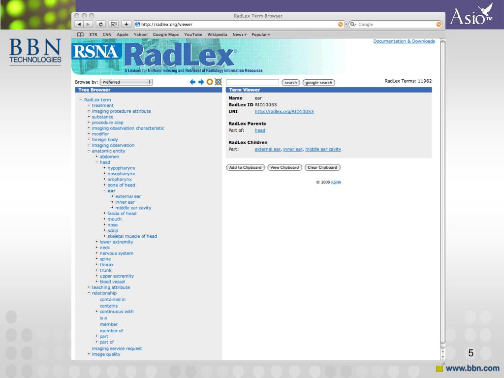Collapse the anatomic entity node

coord(89,151)
